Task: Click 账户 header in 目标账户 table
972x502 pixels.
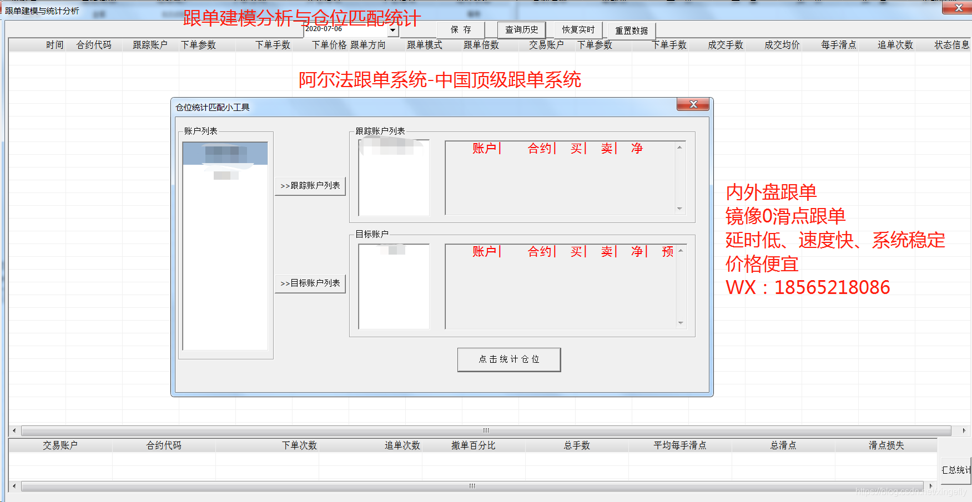Action: [484, 252]
